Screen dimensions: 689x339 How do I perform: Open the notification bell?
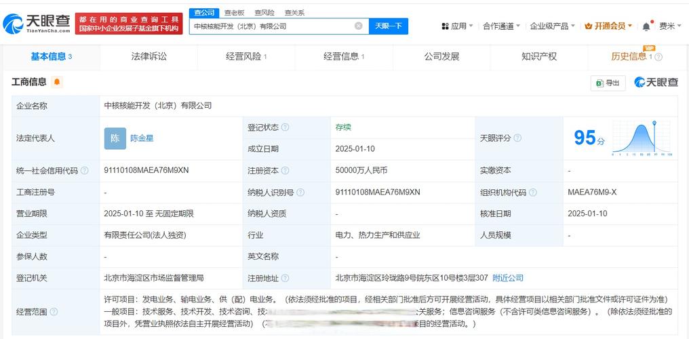646,26
